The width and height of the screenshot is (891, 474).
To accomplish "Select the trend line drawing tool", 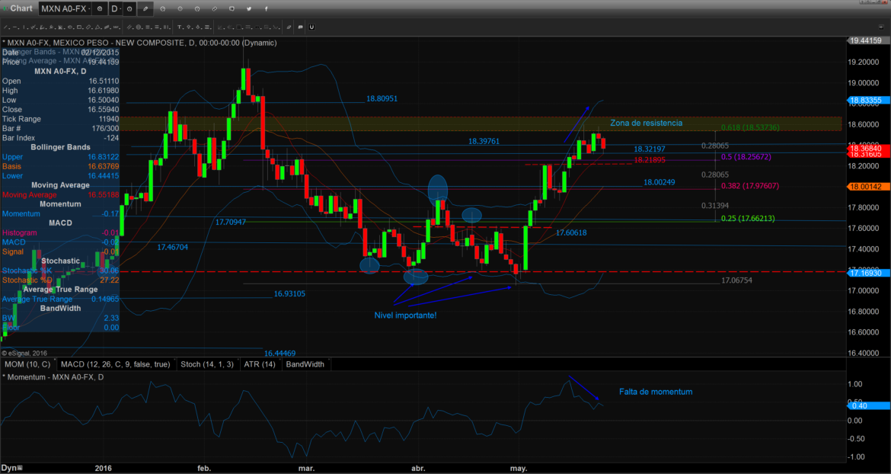I will [5, 27].
